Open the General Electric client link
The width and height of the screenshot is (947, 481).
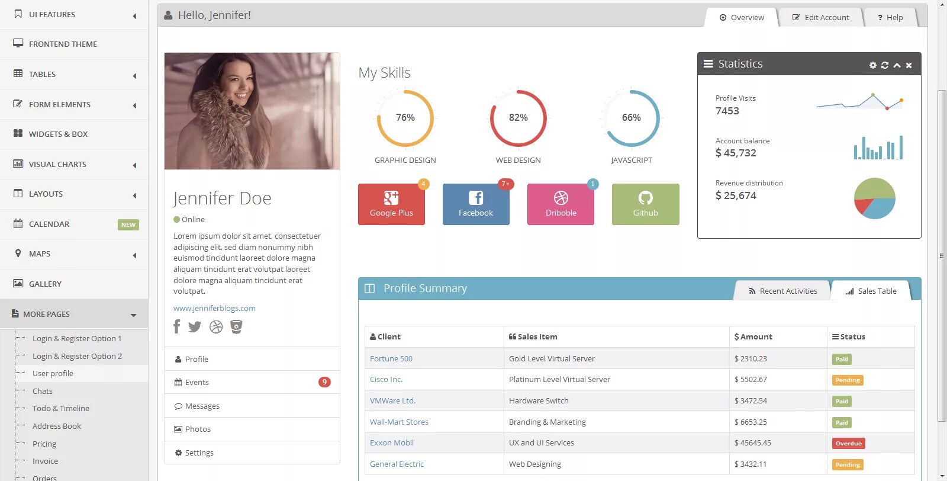point(397,464)
